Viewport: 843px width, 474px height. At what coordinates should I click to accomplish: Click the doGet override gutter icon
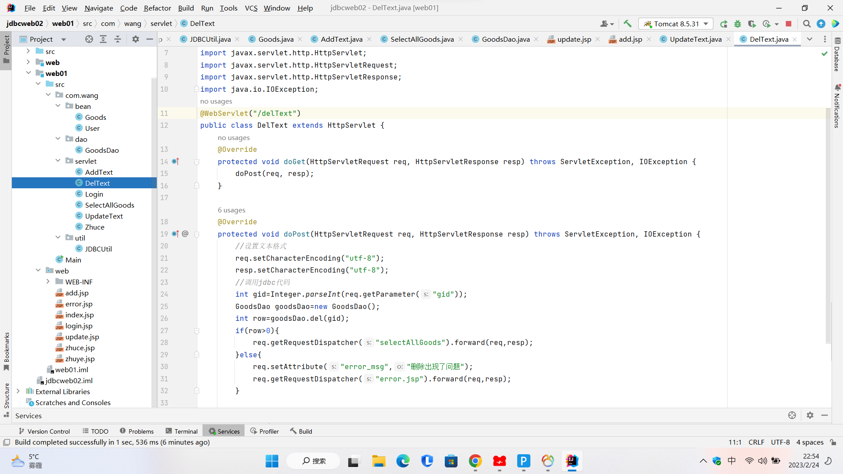point(176,162)
